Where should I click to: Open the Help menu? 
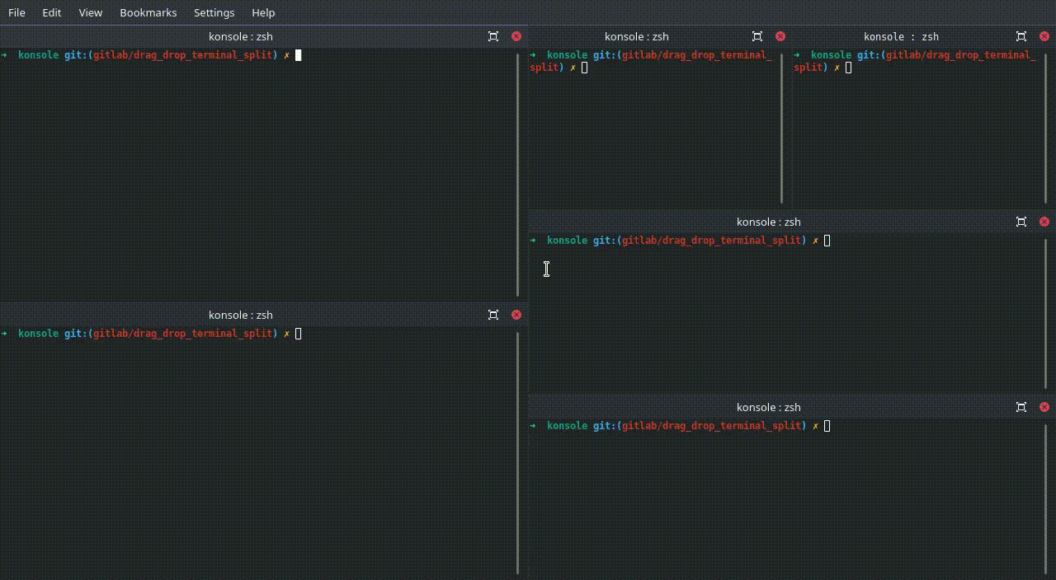pyautogui.click(x=263, y=12)
